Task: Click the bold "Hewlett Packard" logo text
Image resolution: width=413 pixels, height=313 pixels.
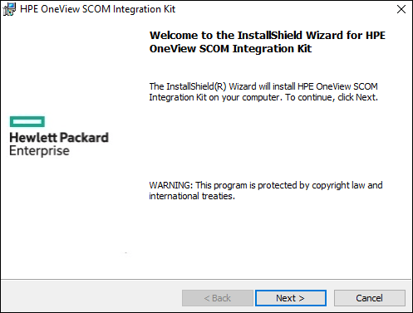Action: (x=59, y=138)
